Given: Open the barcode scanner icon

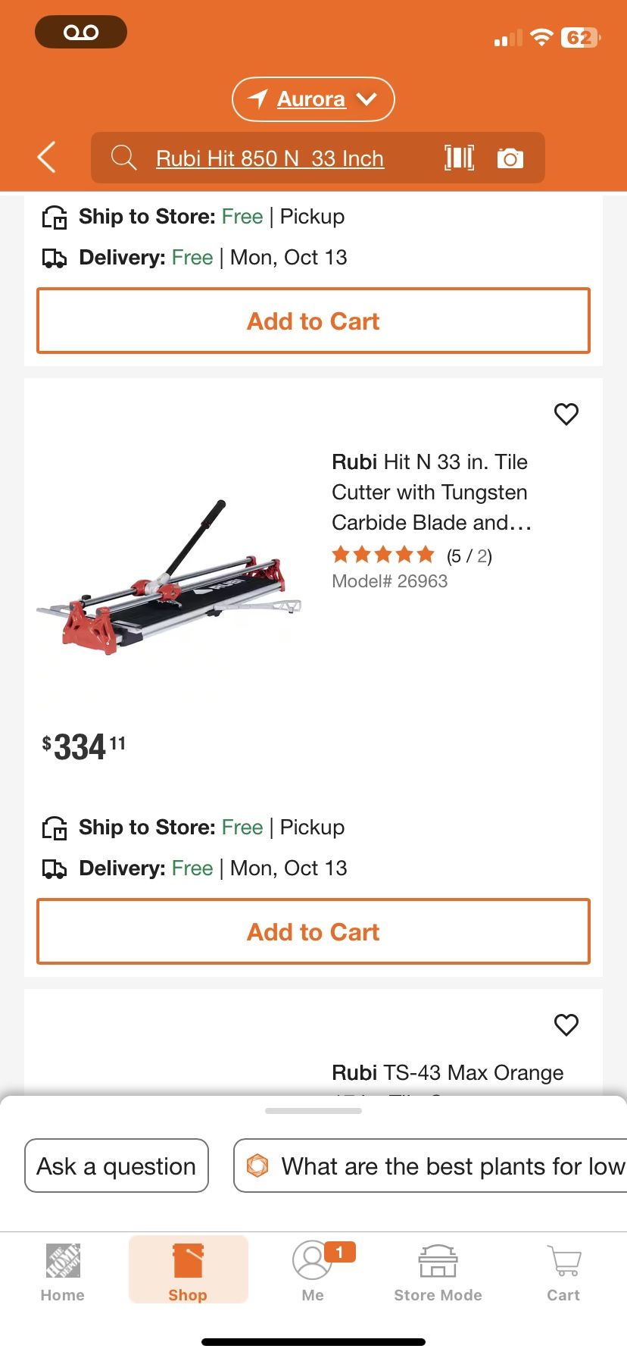Looking at the screenshot, I should [459, 158].
